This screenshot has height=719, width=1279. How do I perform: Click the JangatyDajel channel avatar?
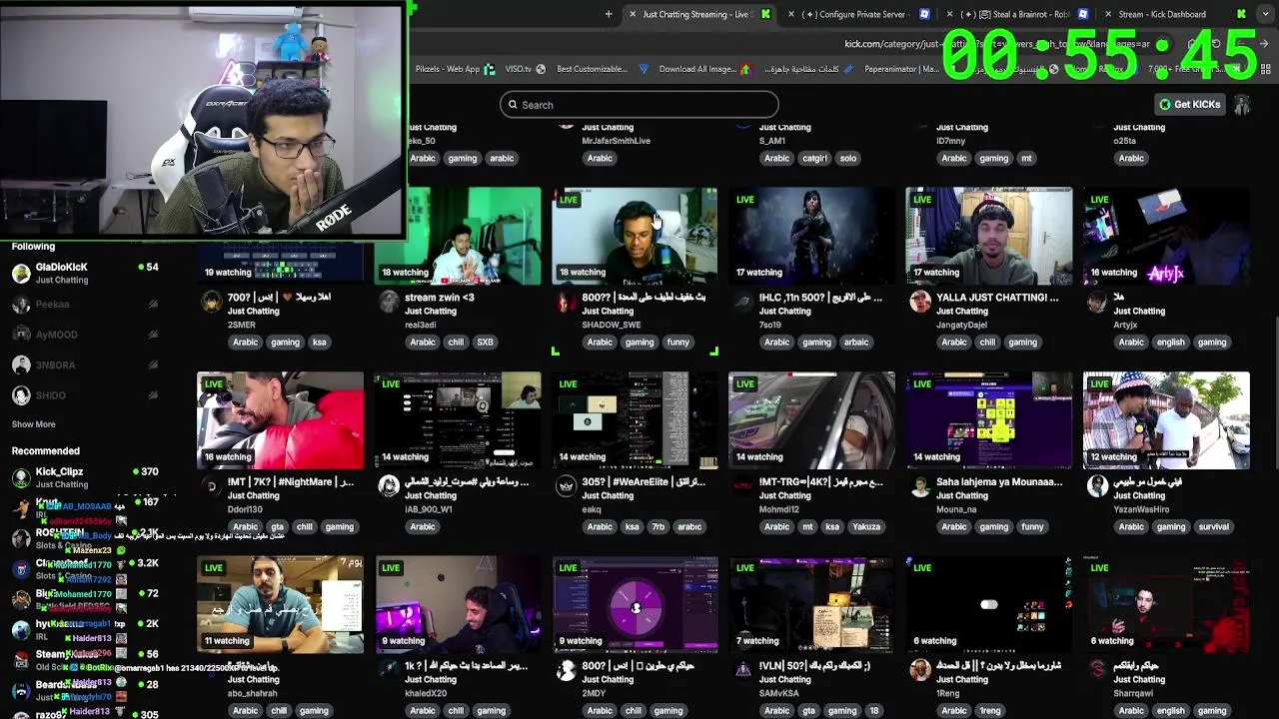[920, 302]
